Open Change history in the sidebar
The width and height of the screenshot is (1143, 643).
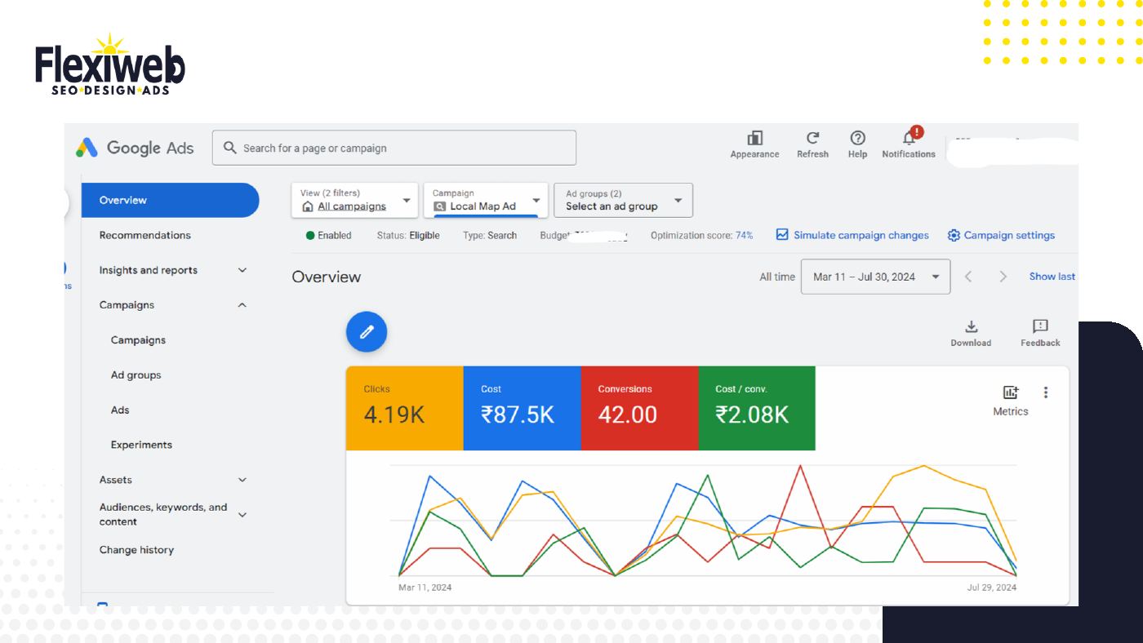click(136, 550)
